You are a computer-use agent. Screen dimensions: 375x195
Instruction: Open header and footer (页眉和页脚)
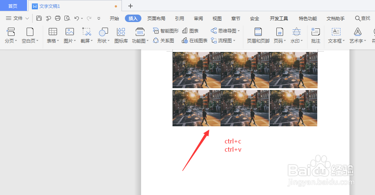pos(258,35)
